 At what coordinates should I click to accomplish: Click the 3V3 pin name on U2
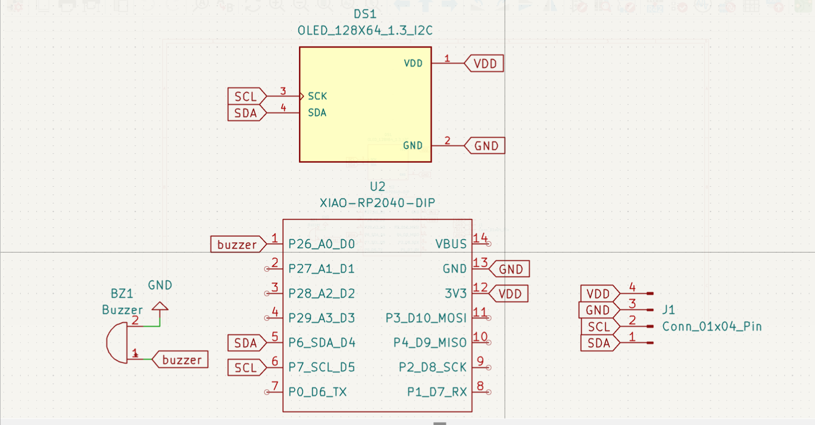[456, 294]
